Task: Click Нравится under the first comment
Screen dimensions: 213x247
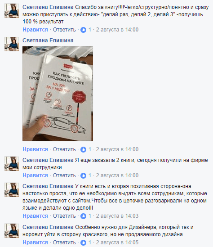Action: 35,30
